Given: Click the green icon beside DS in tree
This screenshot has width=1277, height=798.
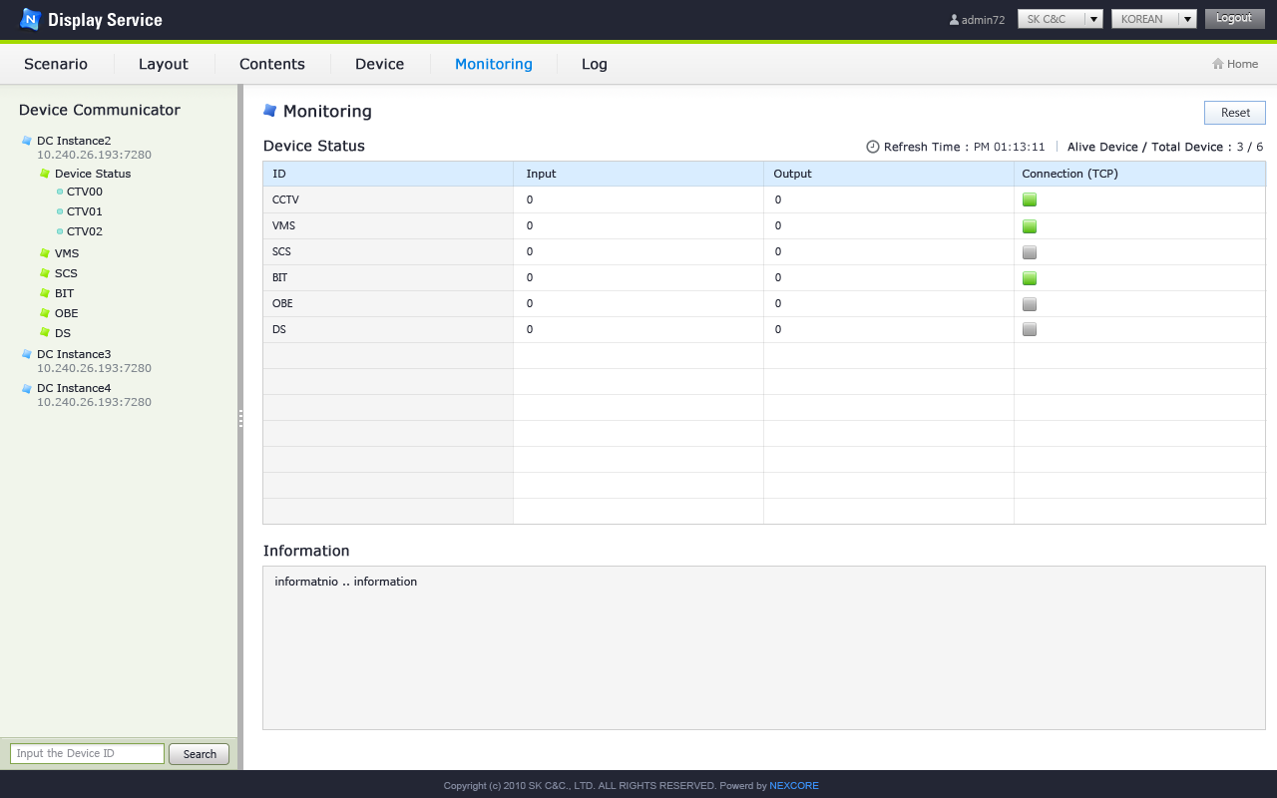Looking at the screenshot, I should click(45, 333).
